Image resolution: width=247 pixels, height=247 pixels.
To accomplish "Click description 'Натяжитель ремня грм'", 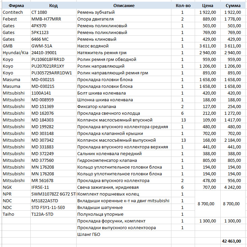I will [x=124, y=52].
